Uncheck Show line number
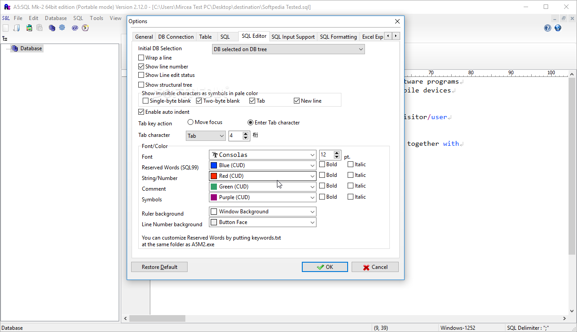The width and height of the screenshot is (577, 332). coord(141,67)
